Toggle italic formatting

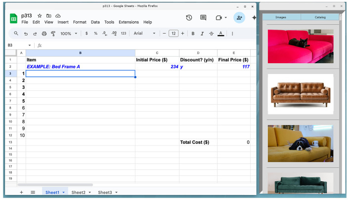(x=202, y=34)
